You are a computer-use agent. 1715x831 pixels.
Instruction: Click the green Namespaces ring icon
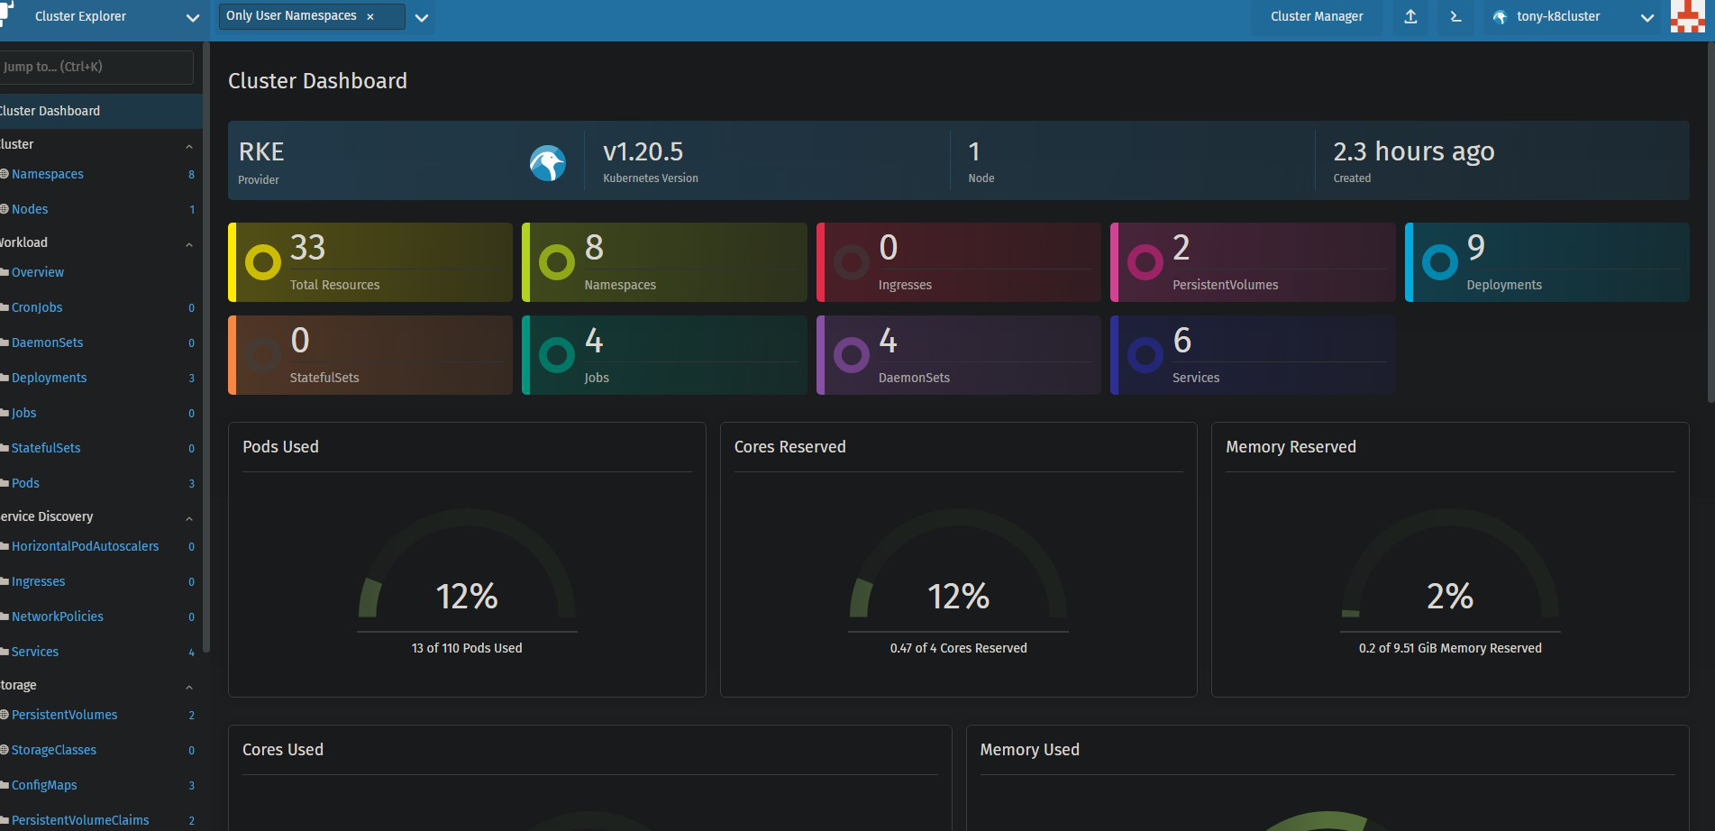(557, 262)
